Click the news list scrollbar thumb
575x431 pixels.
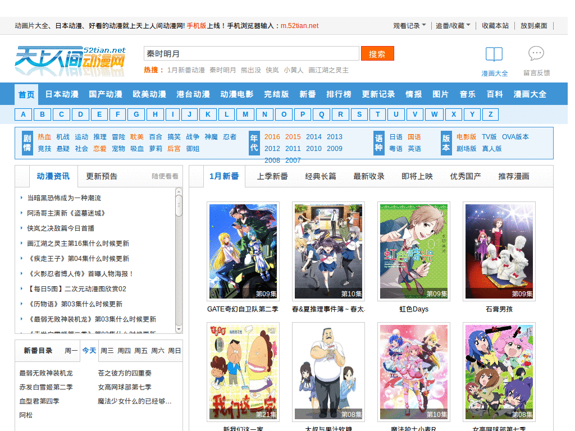(x=179, y=205)
